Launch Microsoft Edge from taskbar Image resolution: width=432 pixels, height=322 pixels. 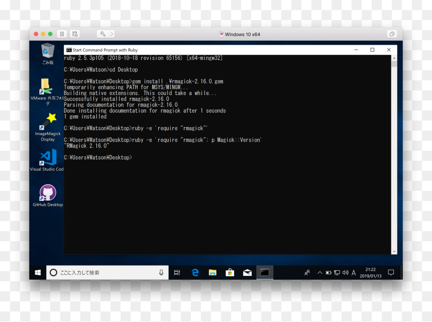(x=195, y=272)
